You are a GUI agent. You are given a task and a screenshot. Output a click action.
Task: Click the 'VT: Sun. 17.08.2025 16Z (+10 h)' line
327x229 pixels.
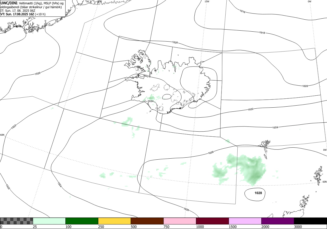(23, 14)
